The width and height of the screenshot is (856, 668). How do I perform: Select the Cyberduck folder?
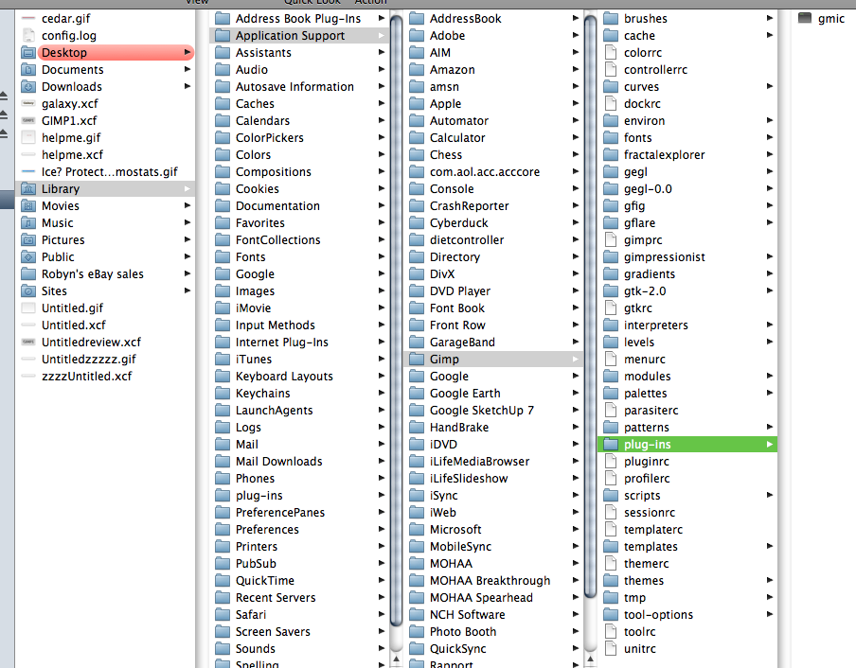tap(493, 223)
